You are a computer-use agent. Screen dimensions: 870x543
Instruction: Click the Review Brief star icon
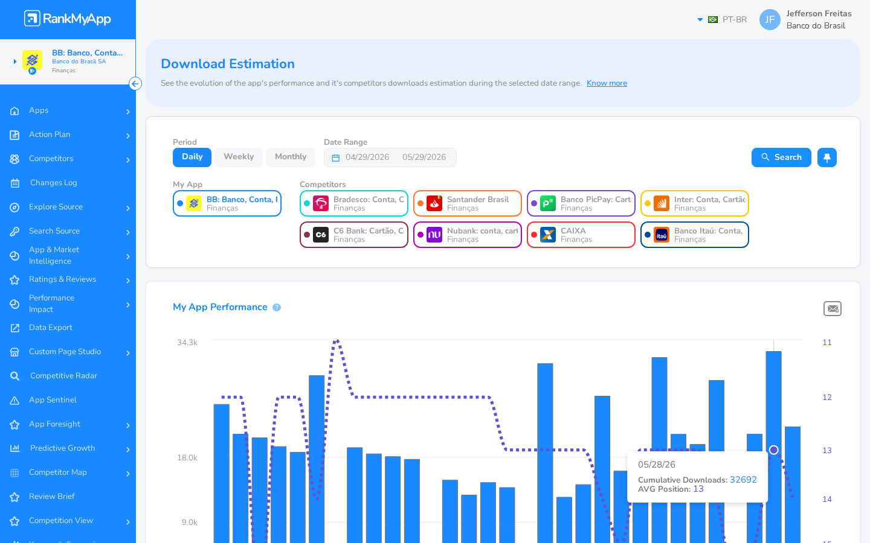coord(14,497)
